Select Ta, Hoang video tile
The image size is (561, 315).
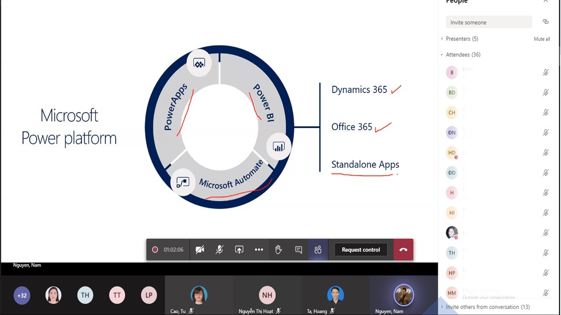click(x=335, y=295)
